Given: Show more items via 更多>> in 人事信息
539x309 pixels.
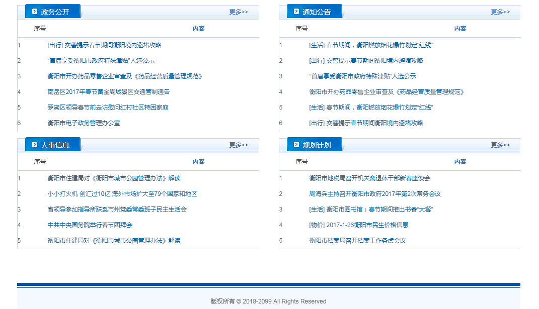Looking at the screenshot, I should point(239,145).
